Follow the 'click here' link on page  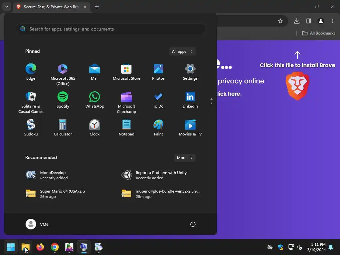click(228, 94)
